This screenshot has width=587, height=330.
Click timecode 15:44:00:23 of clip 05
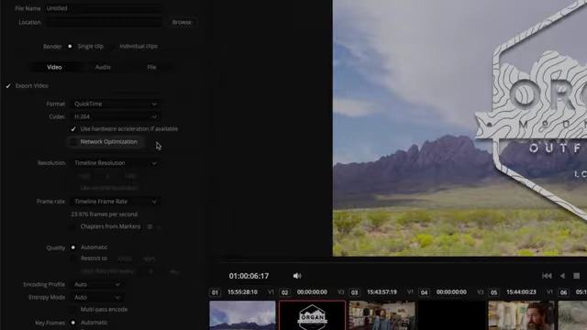(x=521, y=292)
